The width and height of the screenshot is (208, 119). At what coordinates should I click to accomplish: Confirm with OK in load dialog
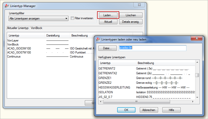(x=126, y=110)
